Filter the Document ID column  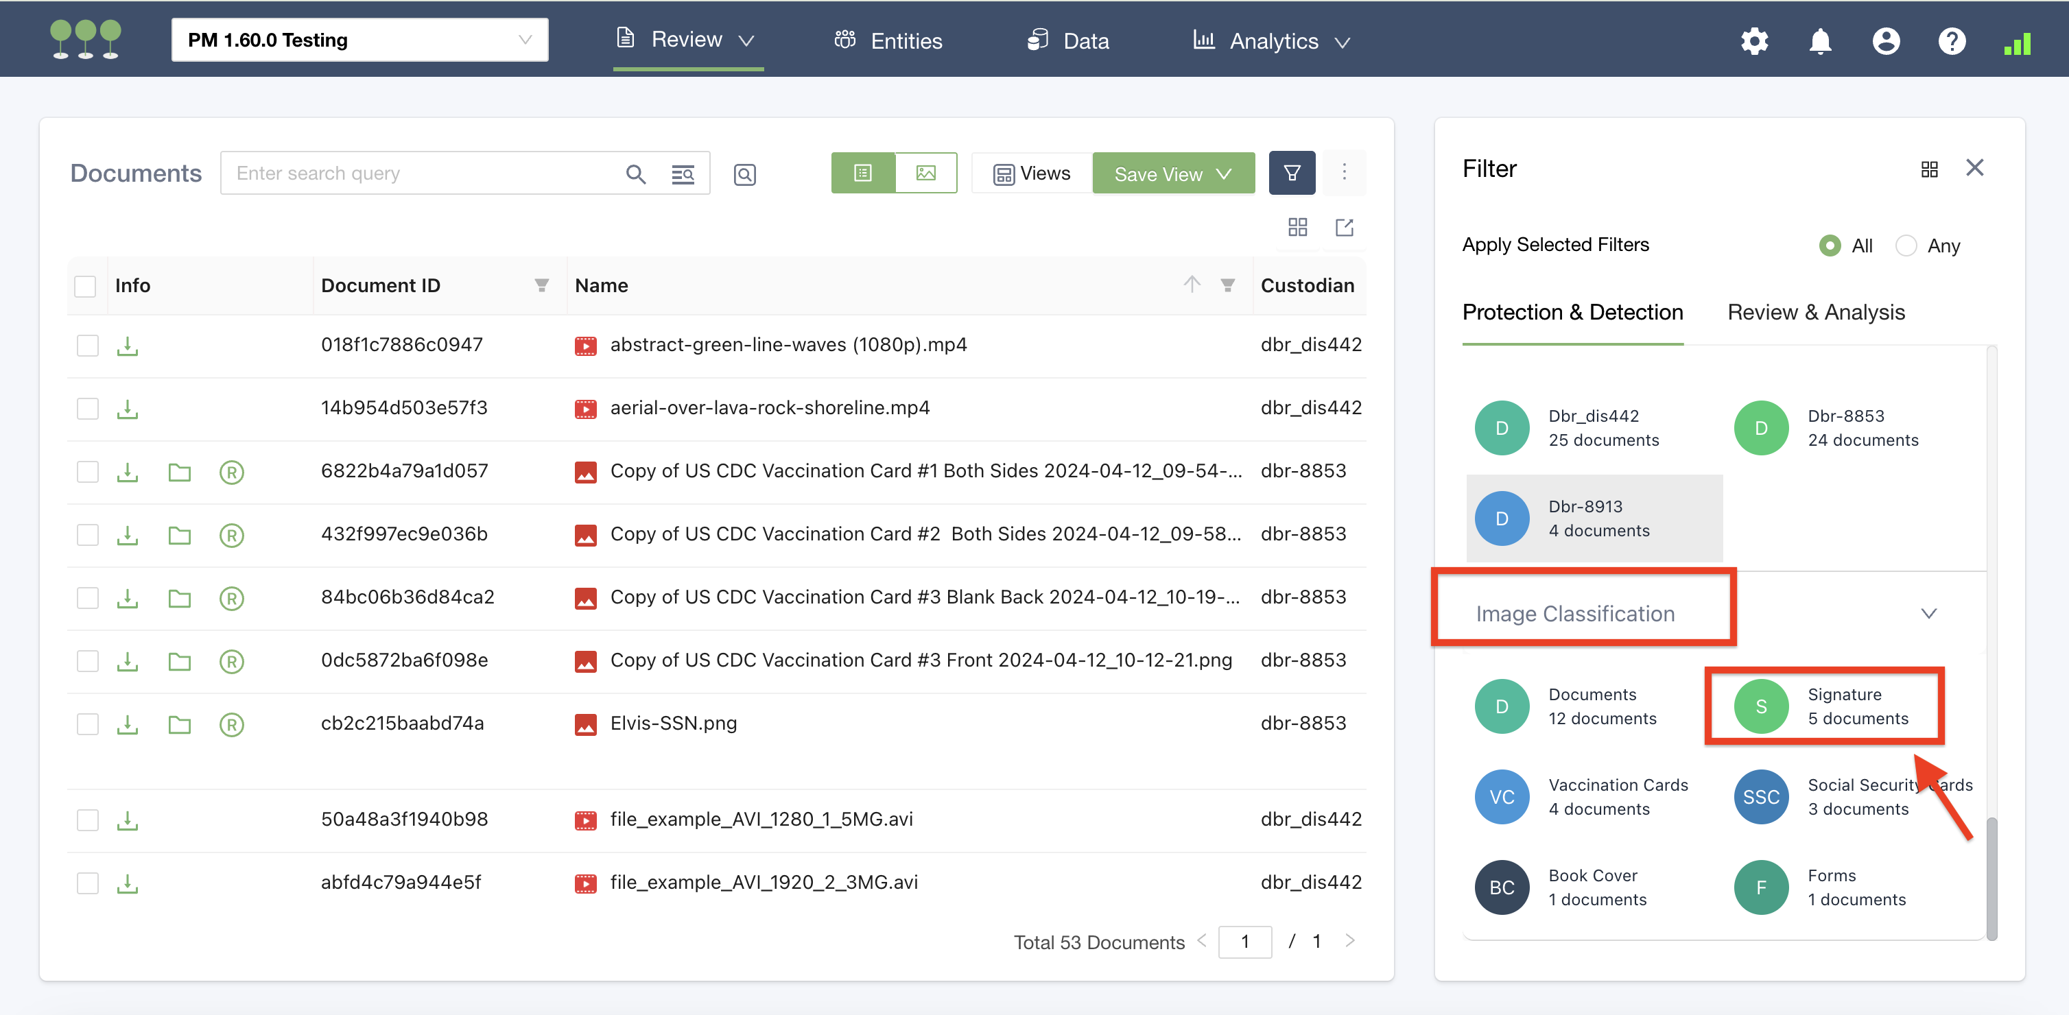pyautogui.click(x=541, y=285)
